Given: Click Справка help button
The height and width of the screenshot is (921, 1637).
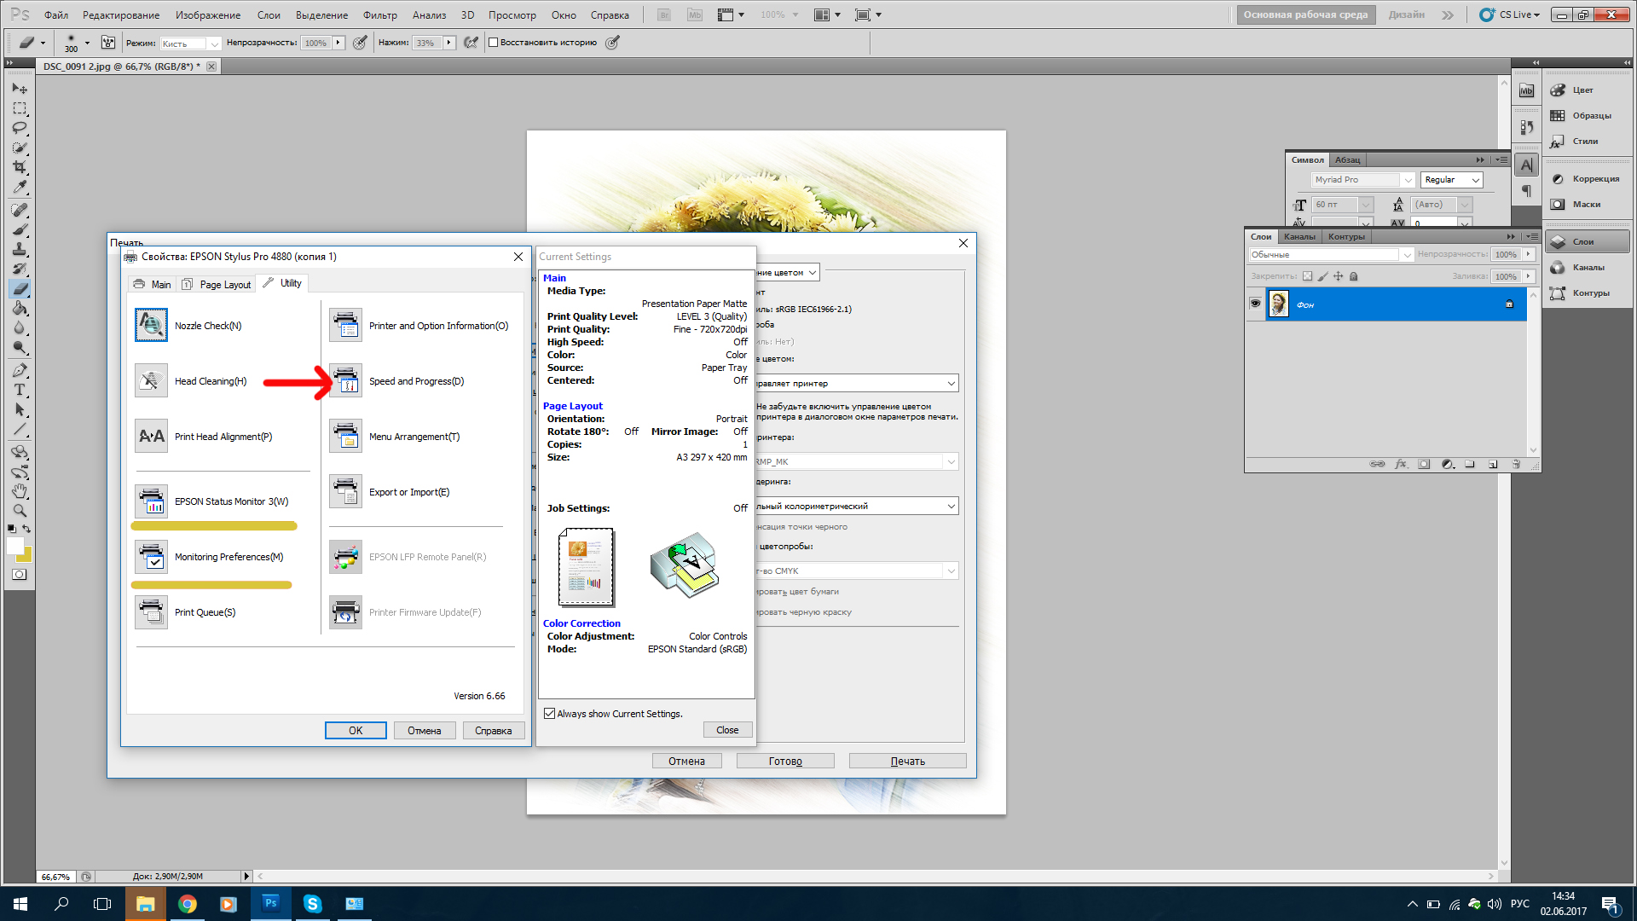Looking at the screenshot, I should click(x=493, y=730).
